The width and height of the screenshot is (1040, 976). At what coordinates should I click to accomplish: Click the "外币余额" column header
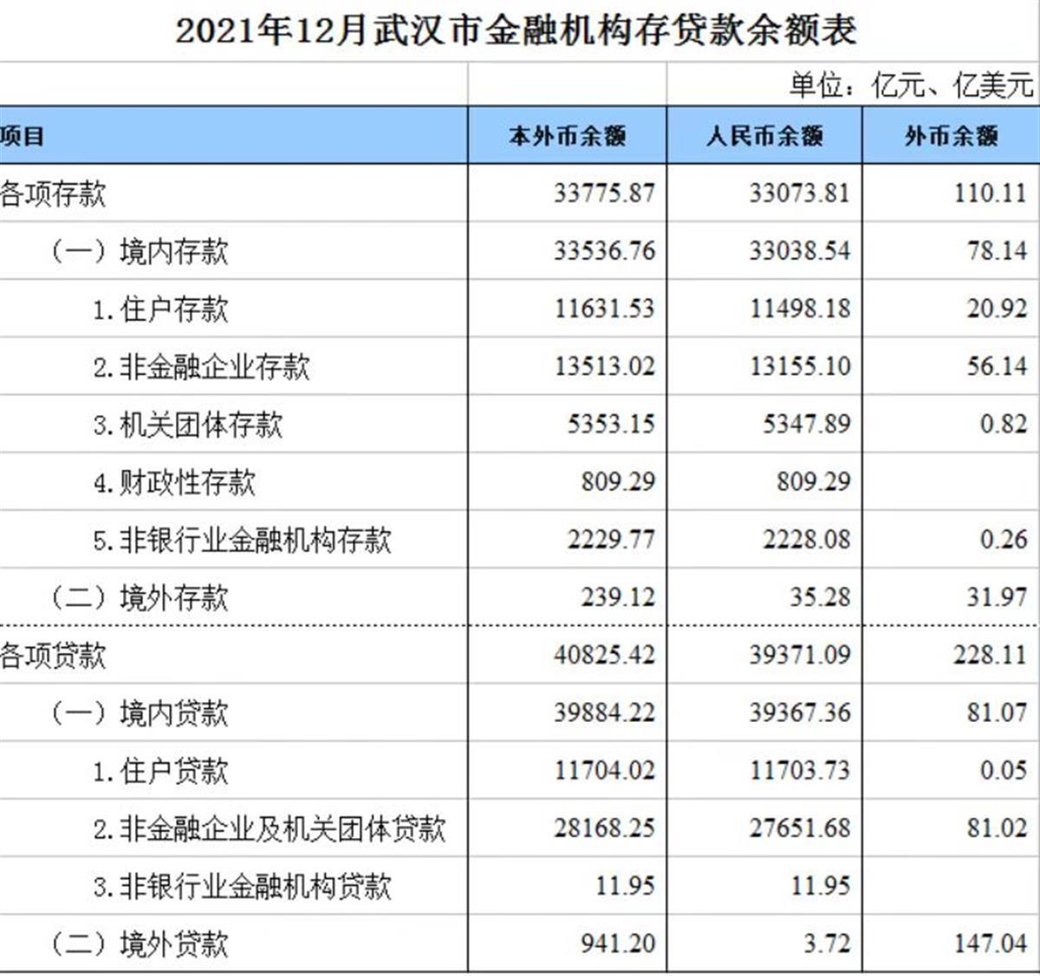[x=951, y=136]
